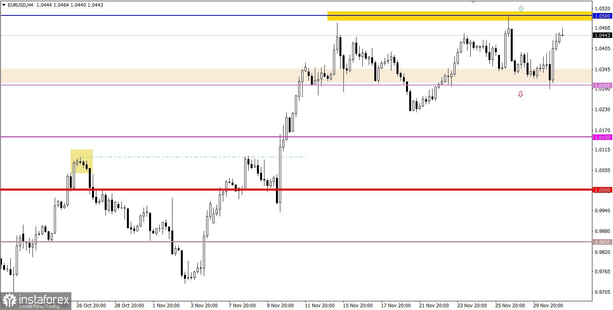Click the 17 Nov 20:00 time label
The width and height of the screenshot is (613, 310).
396,306
